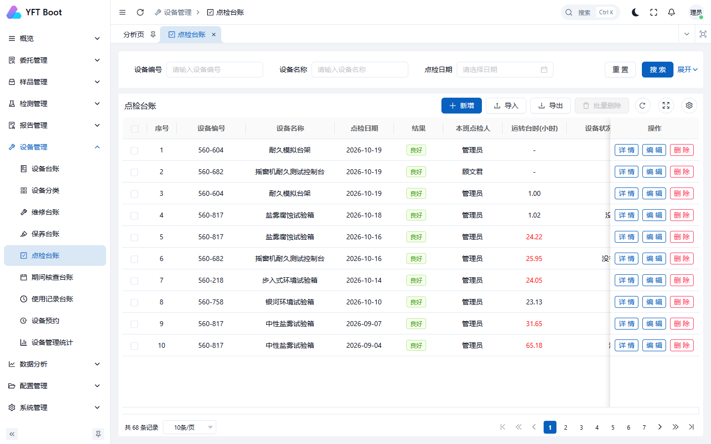This screenshot has width=711, height=444.
Task: Go to the first page icon
Action: click(503, 427)
